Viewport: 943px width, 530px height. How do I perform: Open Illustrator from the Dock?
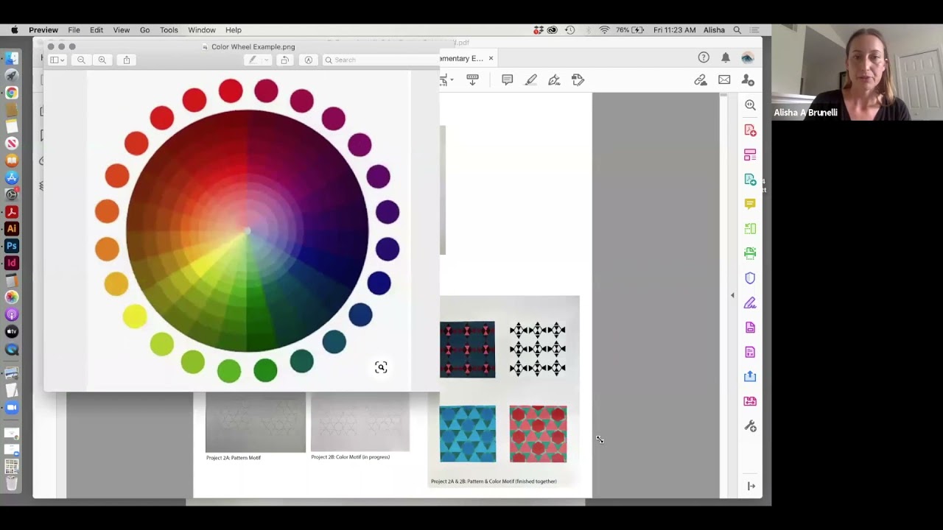click(12, 229)
